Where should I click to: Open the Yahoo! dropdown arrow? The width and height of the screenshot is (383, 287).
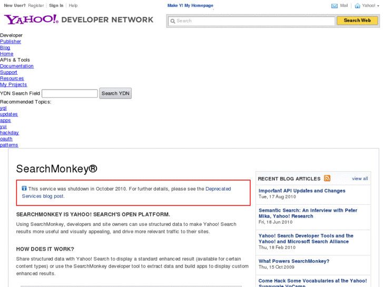coord(378,6)
